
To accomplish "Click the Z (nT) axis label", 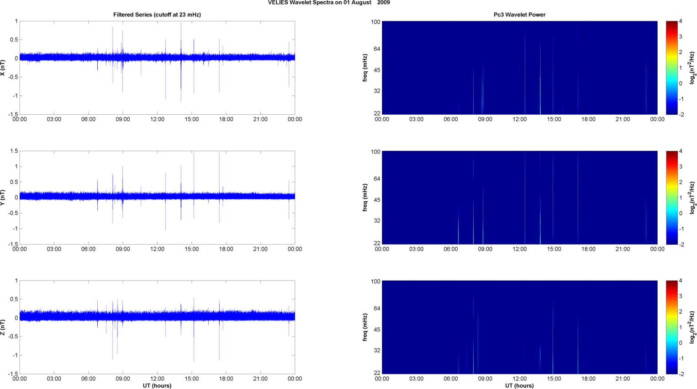I will pyautogui.click(x=3, y=327).
